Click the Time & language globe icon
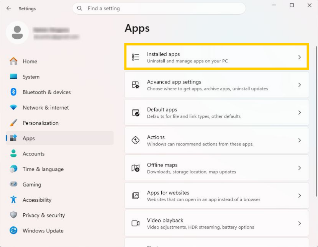The width and height of the screenshot is (318, 247). (13, 169)
